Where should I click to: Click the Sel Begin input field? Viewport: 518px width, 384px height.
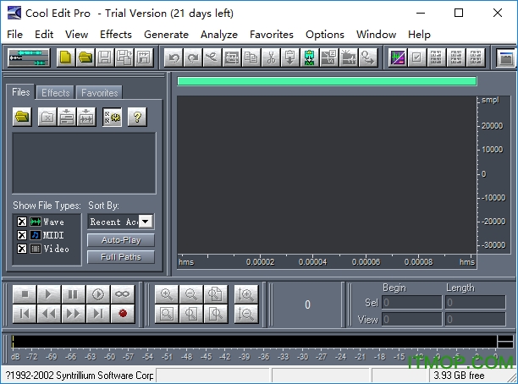[411, 302]
